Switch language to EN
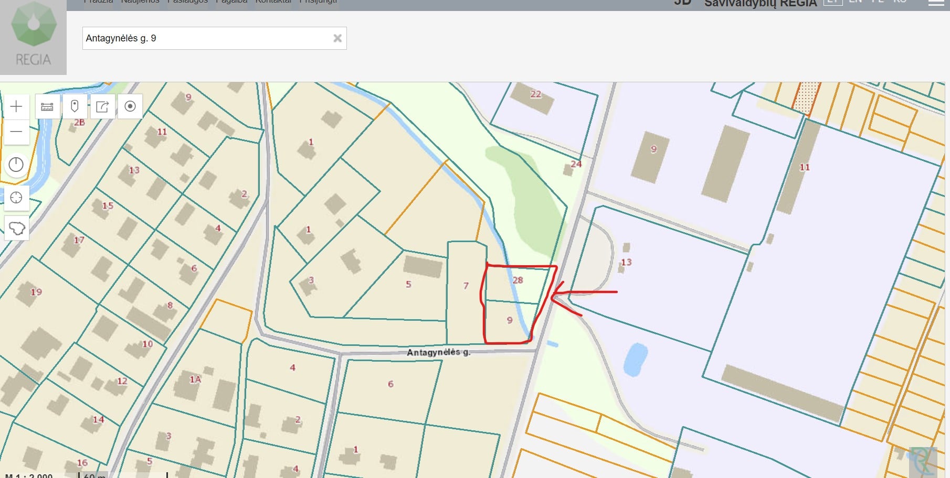This screenshot has height=478, width=950. 856,2
